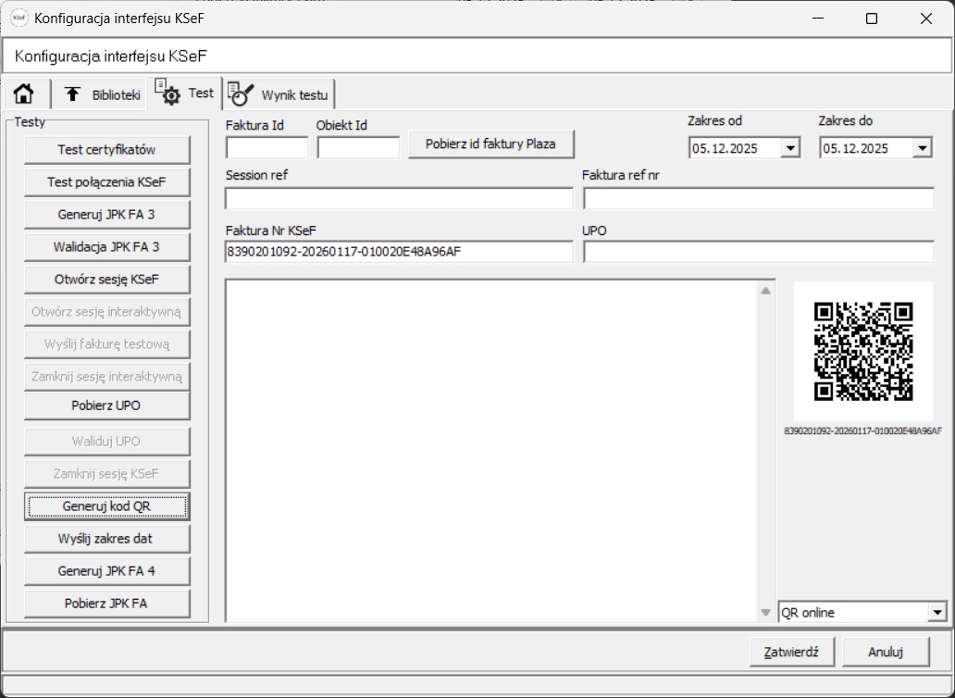Click Wyślij zakres dat button

106,539
